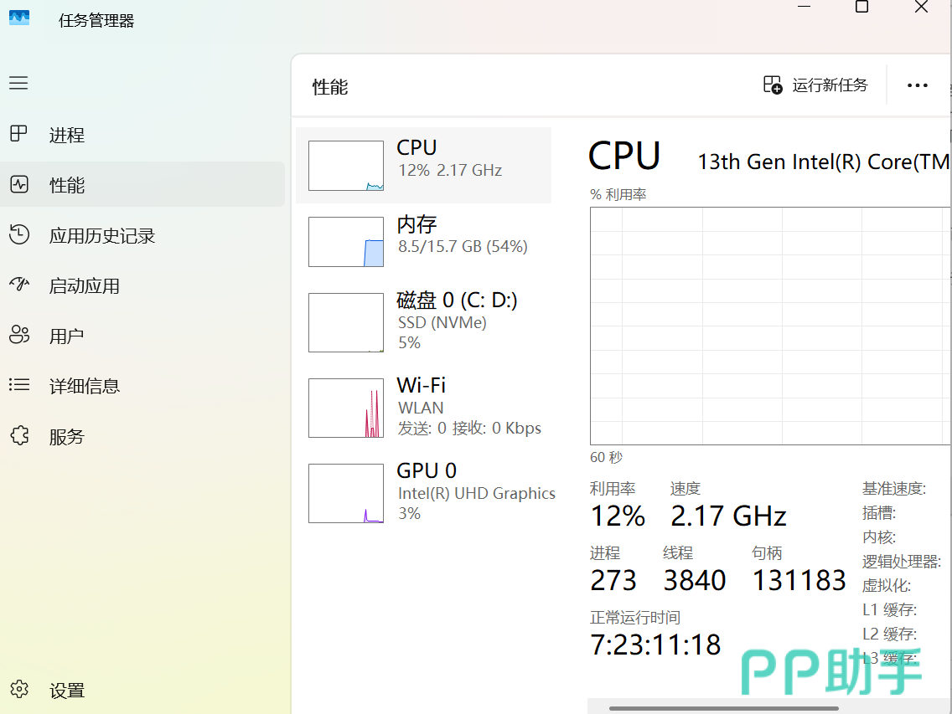Click the 正常运行时间 label
952x714 pixels.
[635, 618]
